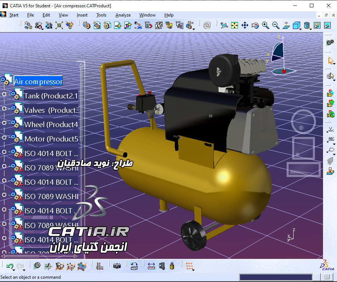The image size is (337, 282).
Task: Select Tank (Product2.1) in tree
Action: click(x=51, y=96)
